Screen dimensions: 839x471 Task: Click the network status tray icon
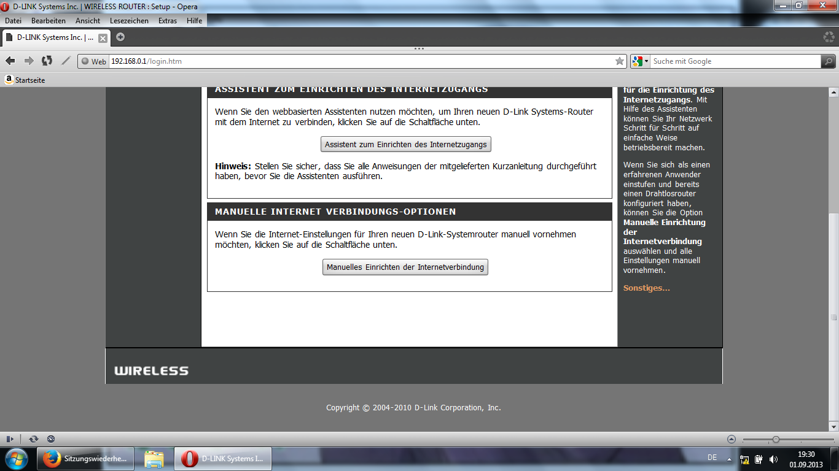click(745, 459)
